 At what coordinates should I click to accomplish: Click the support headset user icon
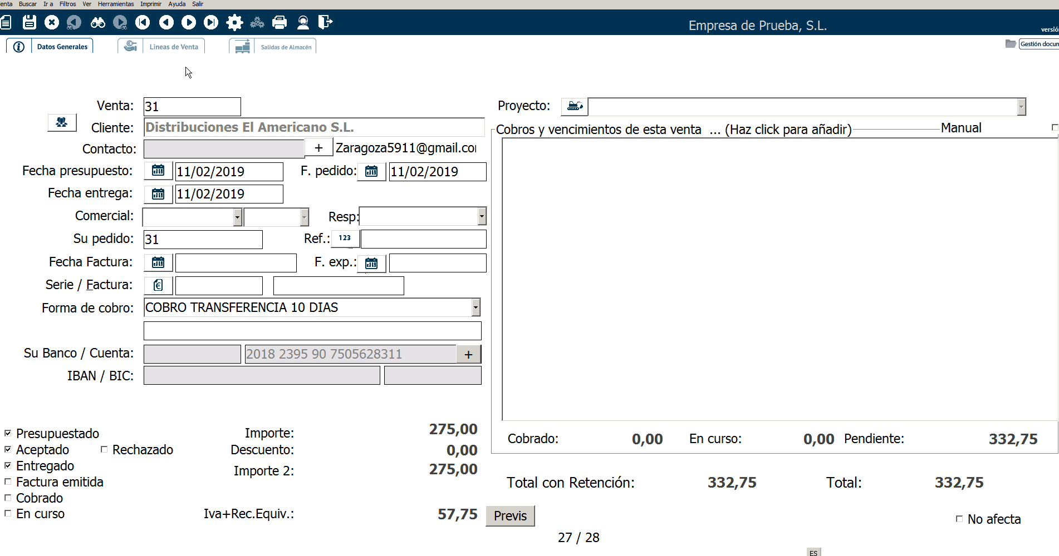click(303, 22)
